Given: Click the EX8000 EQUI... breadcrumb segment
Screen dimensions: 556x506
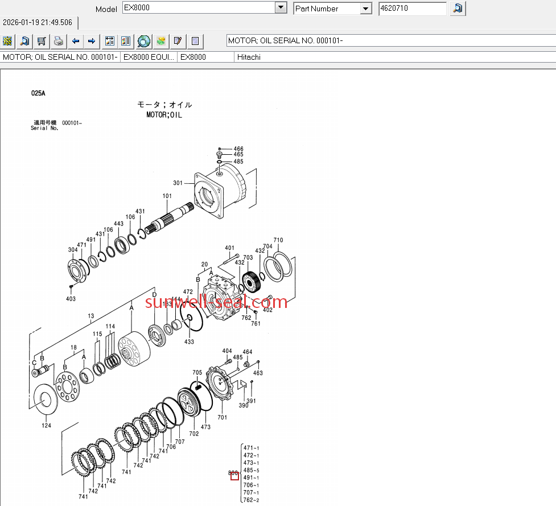Looking at the screenshot, I should [149, 57].
